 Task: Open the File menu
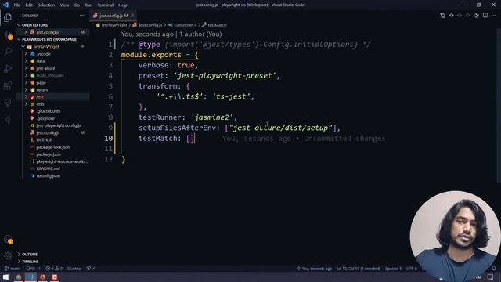pos(17,5)
